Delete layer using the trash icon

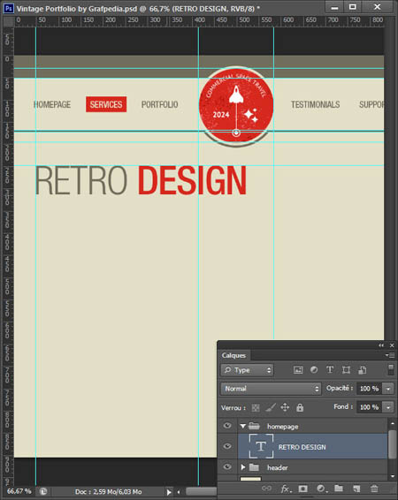pyautogui.click(x=374, y=489)
